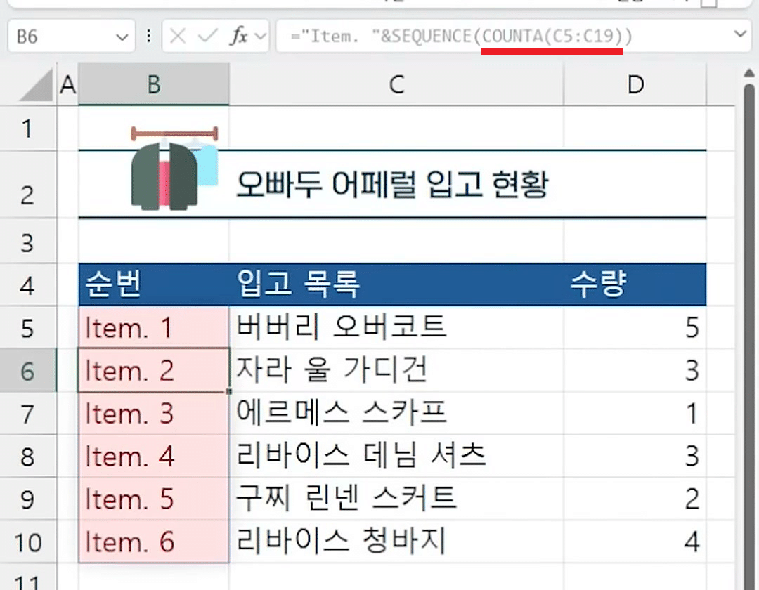The width and height of the screenshot is (759, 590).
Task: Select column A header
Action: (x=67, y=84)
